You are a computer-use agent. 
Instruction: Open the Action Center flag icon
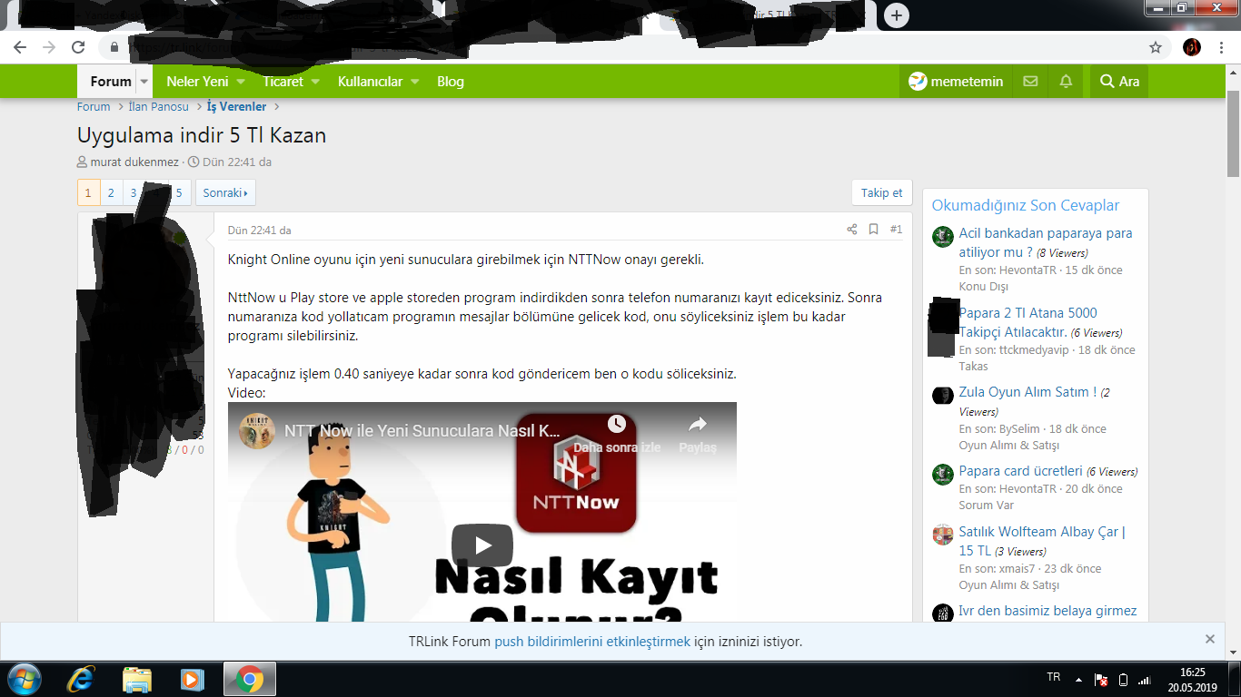(1101, 679)
